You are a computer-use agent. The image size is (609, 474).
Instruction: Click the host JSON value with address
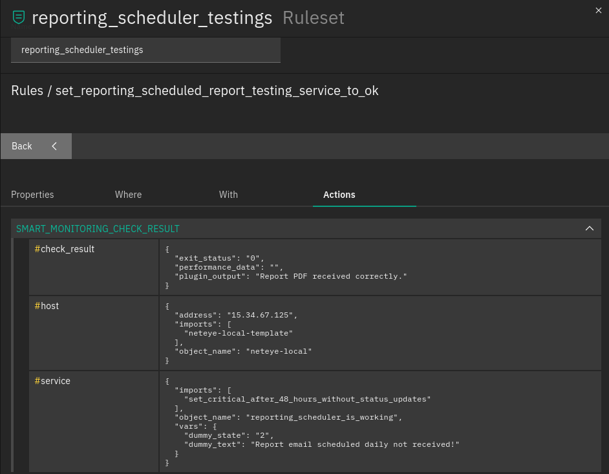click(x=379, y=333)
